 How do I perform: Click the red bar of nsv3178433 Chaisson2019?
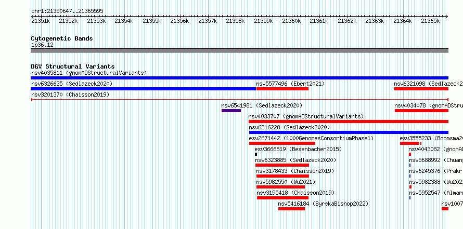tap(282, 176)
